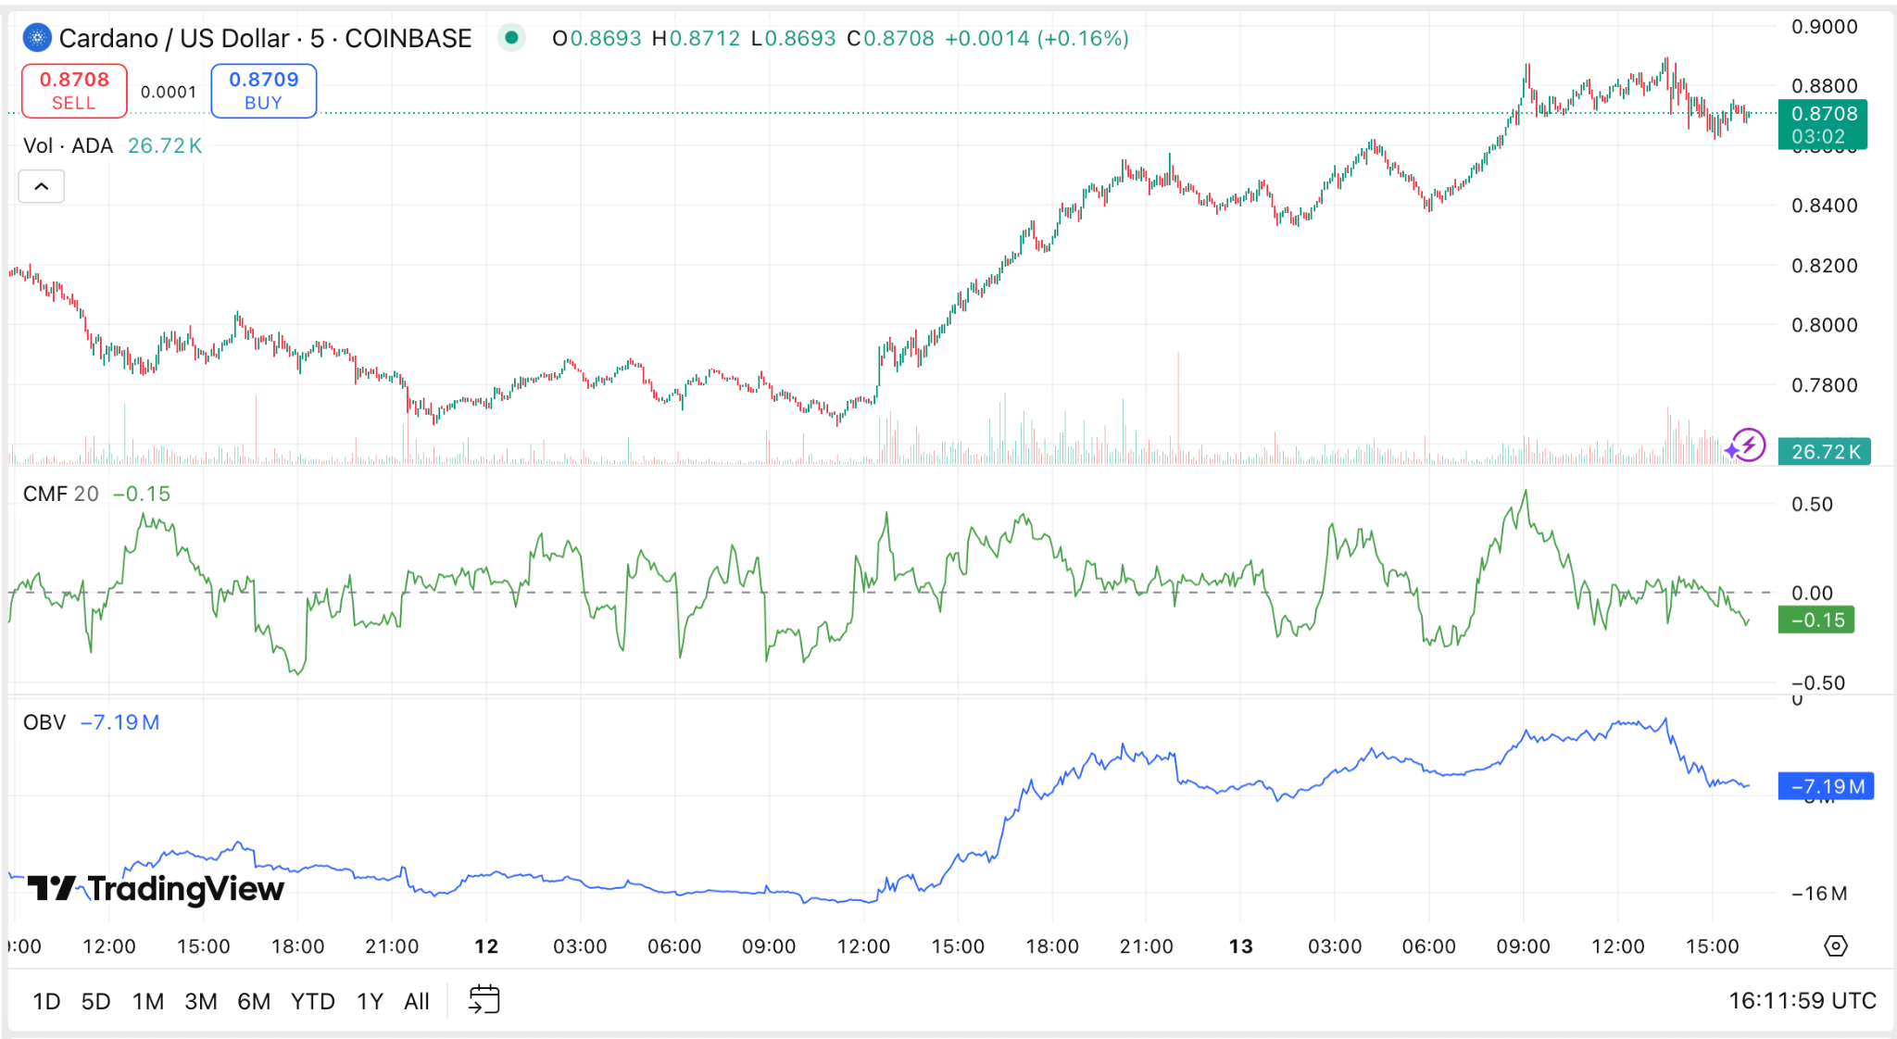Click the CMF 20 indicator label
Image resolution: width=1897 pixels, height=1039 pixels.
(x=60, y=494)
